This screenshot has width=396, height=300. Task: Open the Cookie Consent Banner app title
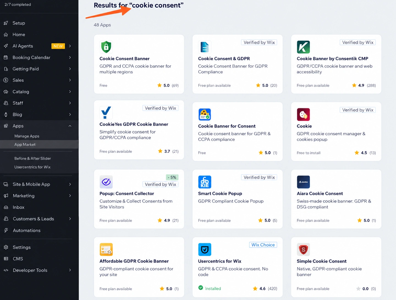point(125,59)
